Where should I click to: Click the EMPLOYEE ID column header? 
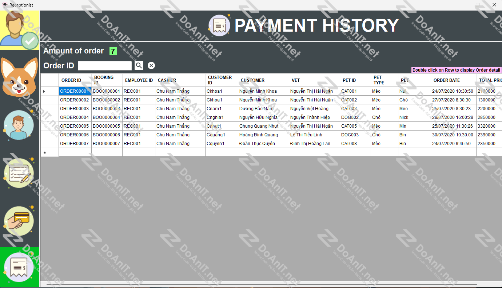139,80
